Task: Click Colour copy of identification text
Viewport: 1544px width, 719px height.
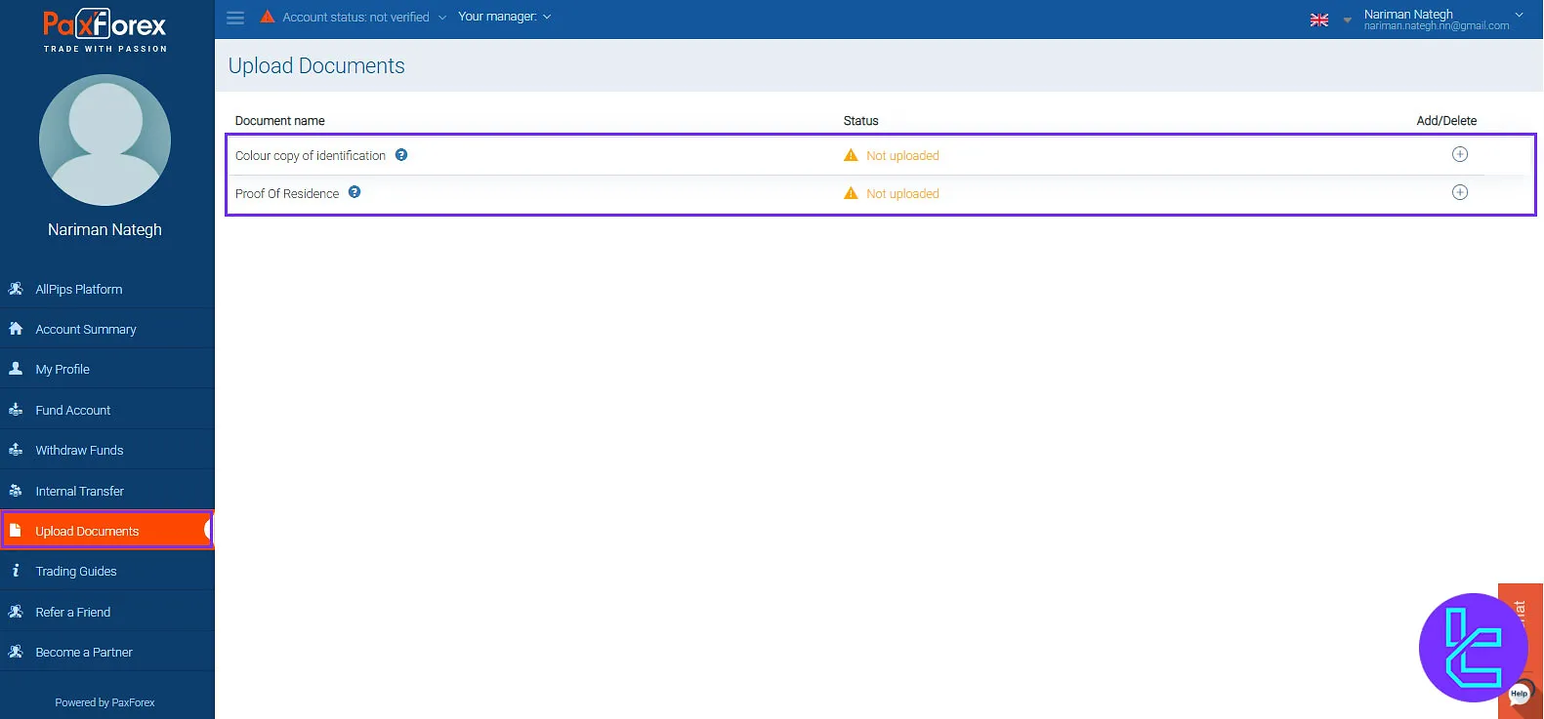Action: [x=311, y=156]
